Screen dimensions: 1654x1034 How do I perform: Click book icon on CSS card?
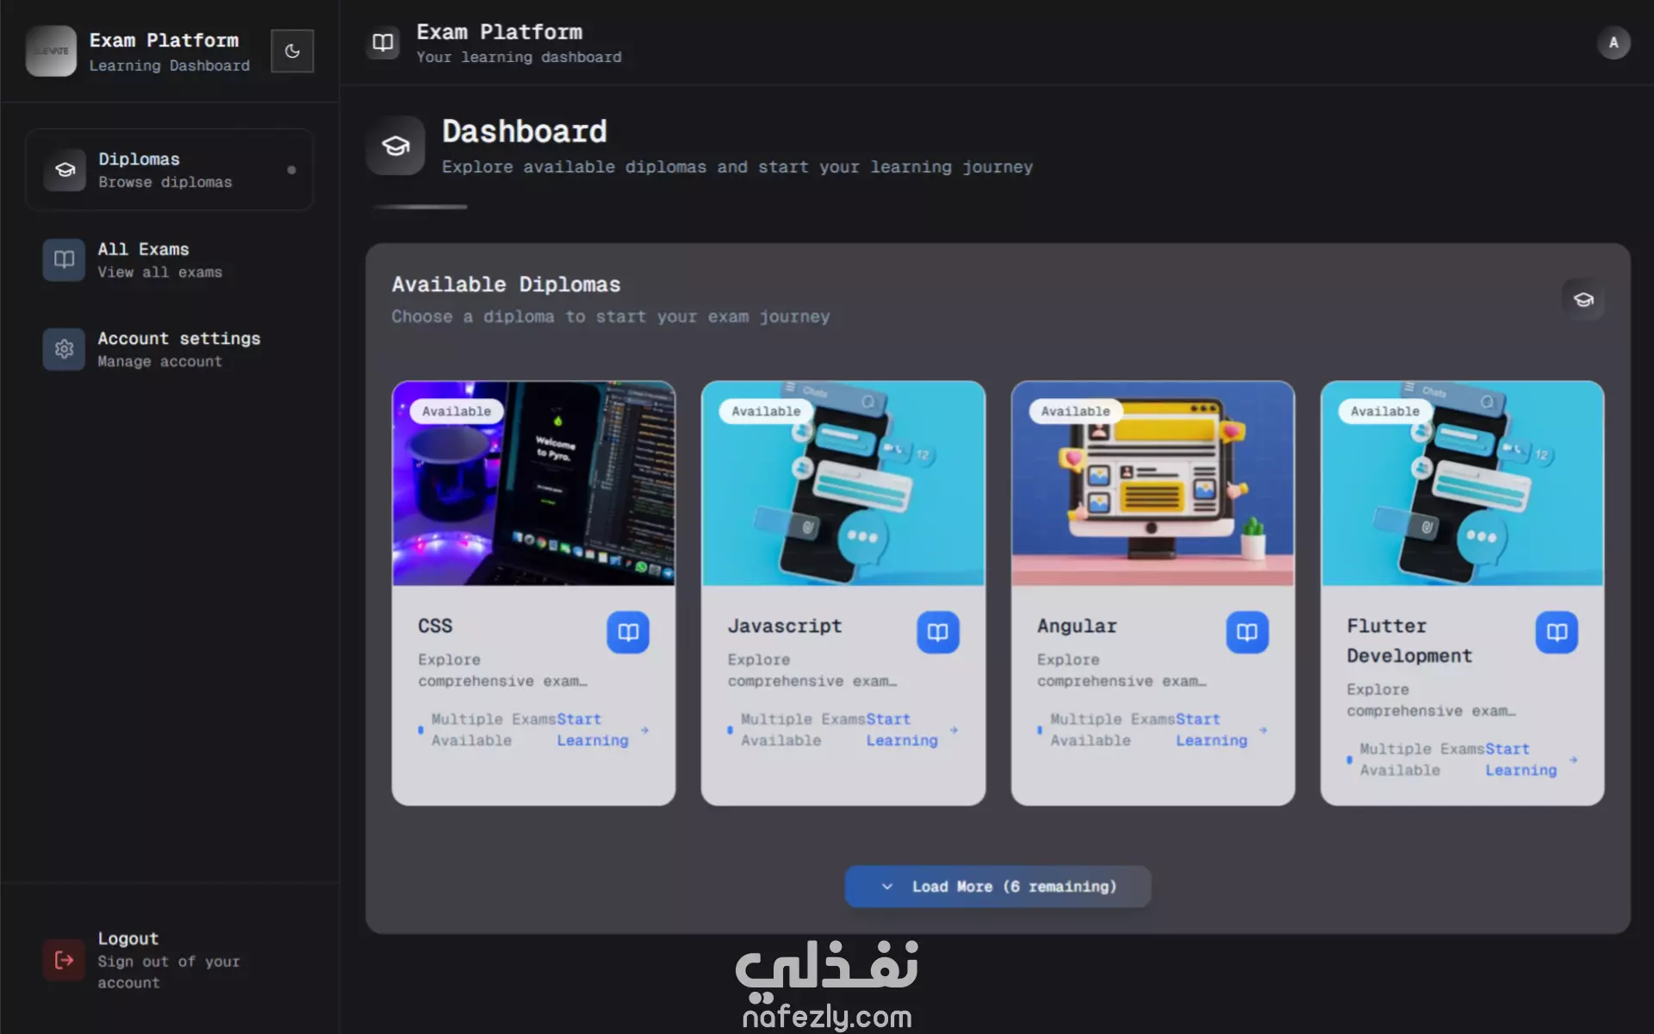click(x=628, y=632)
